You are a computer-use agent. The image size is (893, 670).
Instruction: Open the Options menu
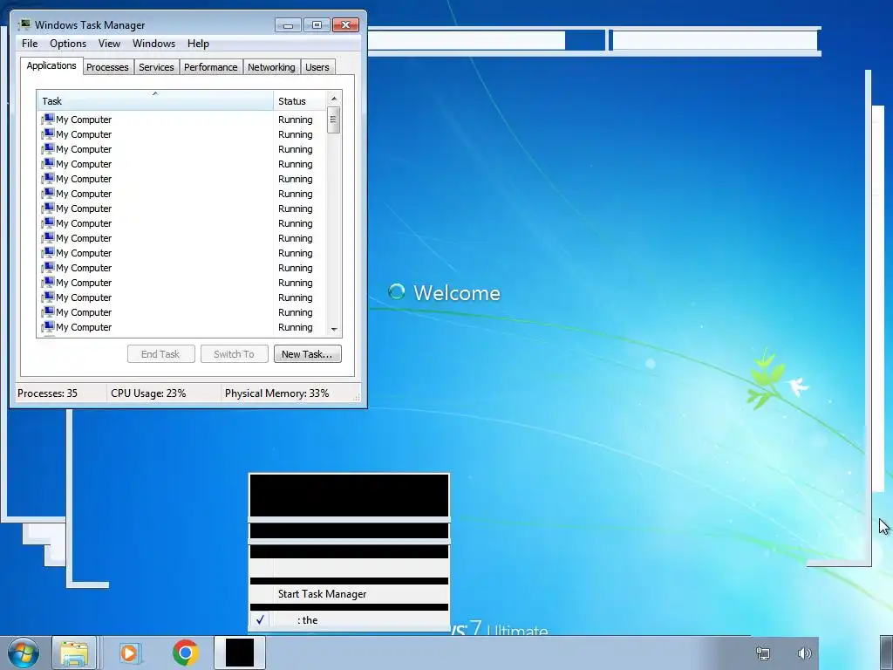click(68, 44)
